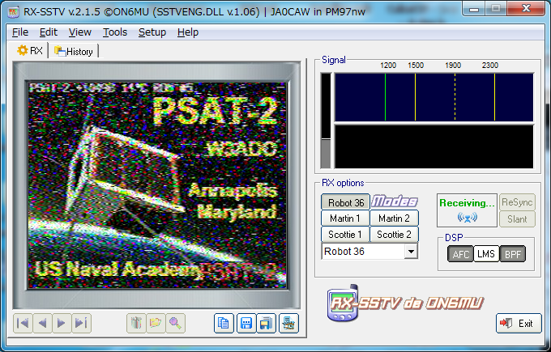551x352 pixels.
Task: Select the Scottie 2 mode
Action: [395, 235]
